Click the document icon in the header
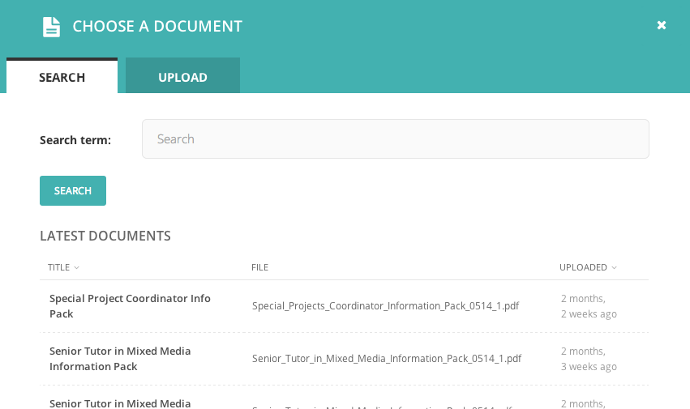Image resolution: width=690 pixels, height=409 pixels. pyautogui.click(x=52, y=27)
